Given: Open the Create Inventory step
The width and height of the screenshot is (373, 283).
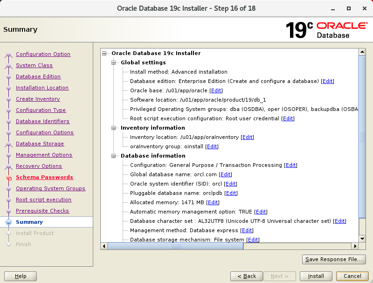Looking at the screenshot, I should 38,99.
